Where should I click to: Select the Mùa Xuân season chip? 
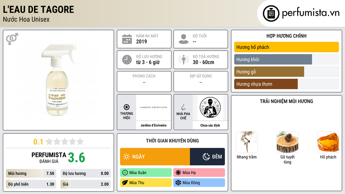point(146,173)
